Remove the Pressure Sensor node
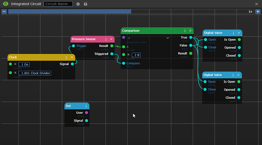The image size is (262, 145). coord(111,39)
